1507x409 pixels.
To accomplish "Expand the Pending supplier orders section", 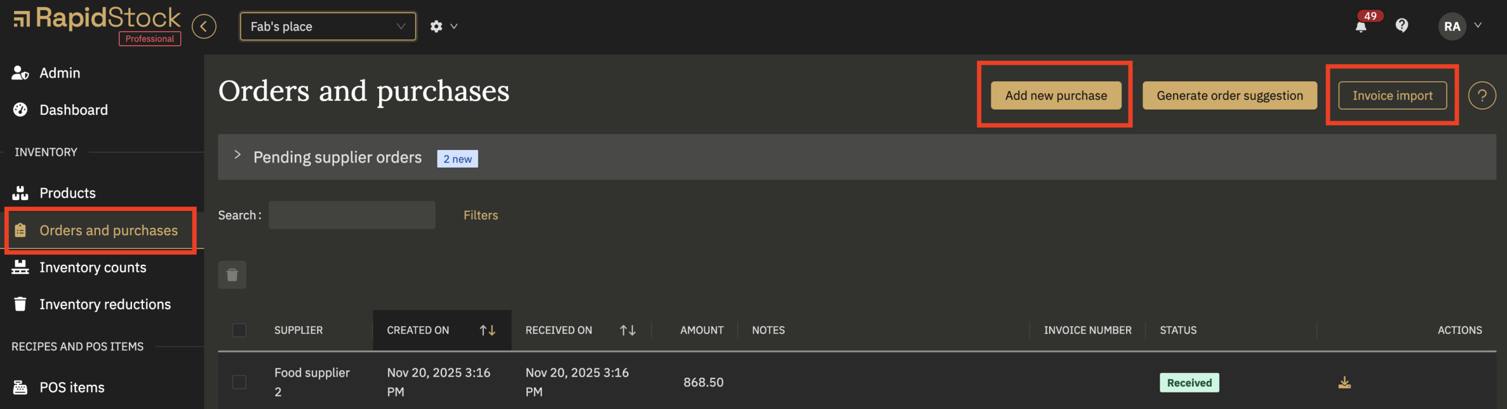I will pyautogui.click(x=238, y=155).
